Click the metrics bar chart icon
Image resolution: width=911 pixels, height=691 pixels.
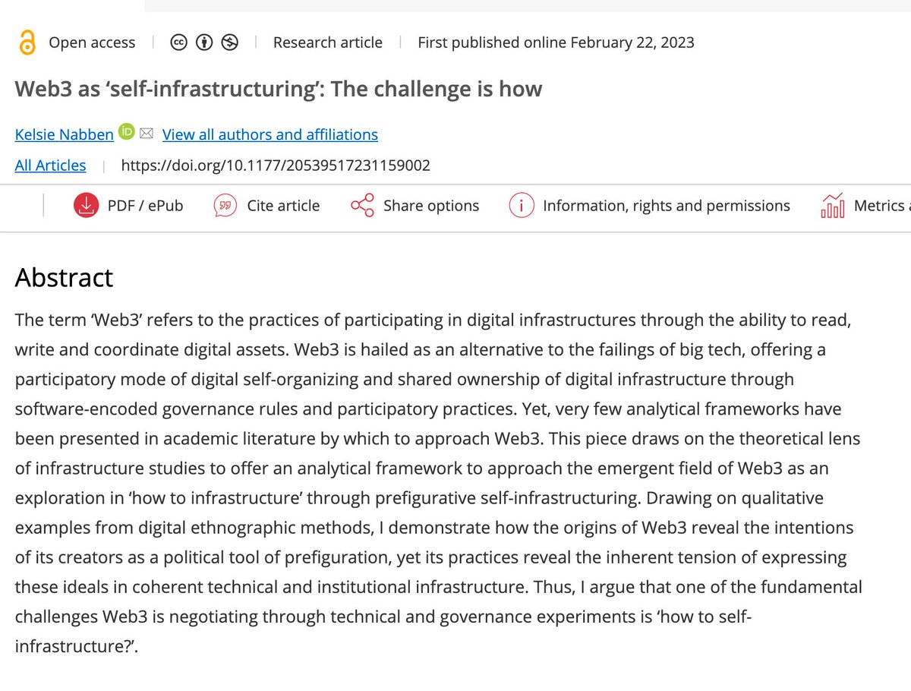pos(833,205)
